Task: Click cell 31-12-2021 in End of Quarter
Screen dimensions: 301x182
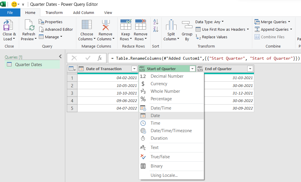Action: [x=229, y=93]
